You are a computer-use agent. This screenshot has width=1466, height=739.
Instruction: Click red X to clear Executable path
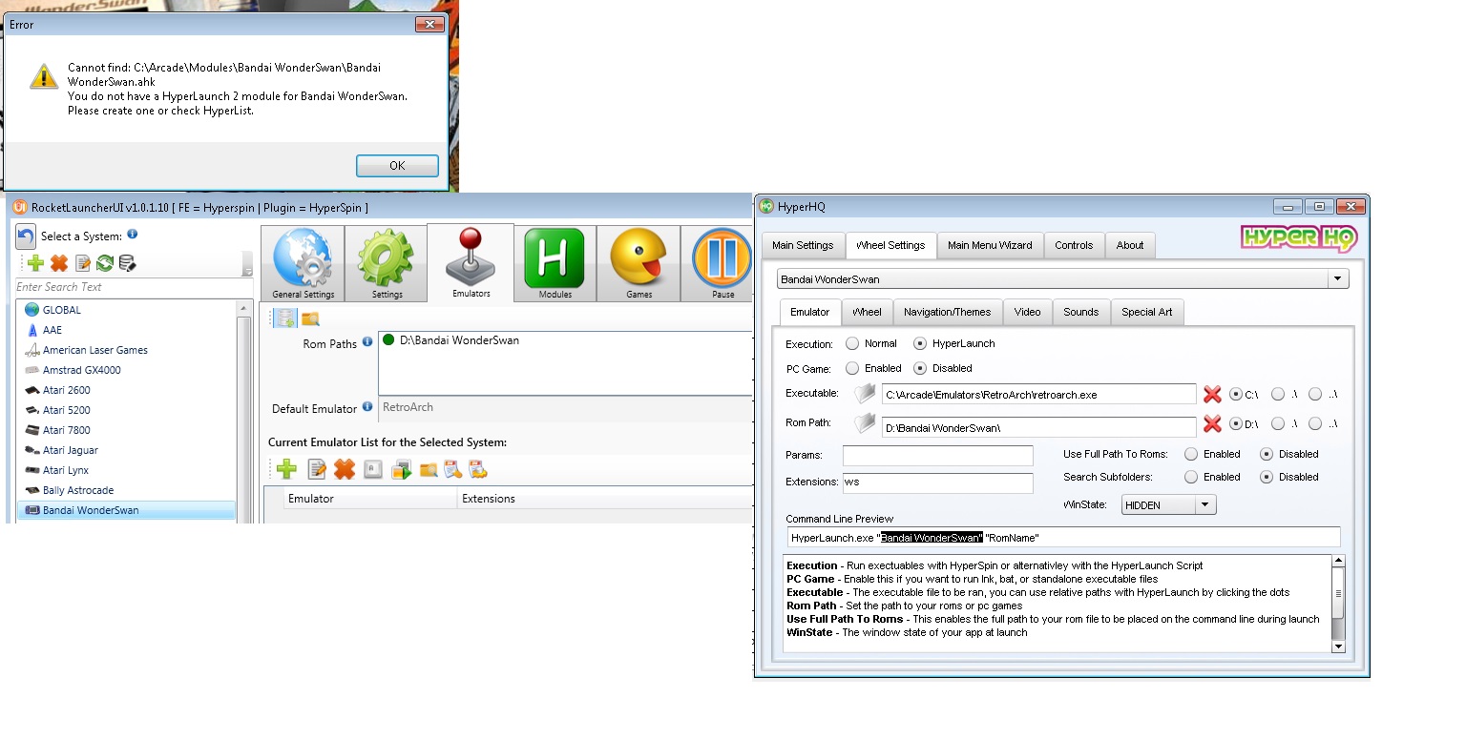point(1212,394)
